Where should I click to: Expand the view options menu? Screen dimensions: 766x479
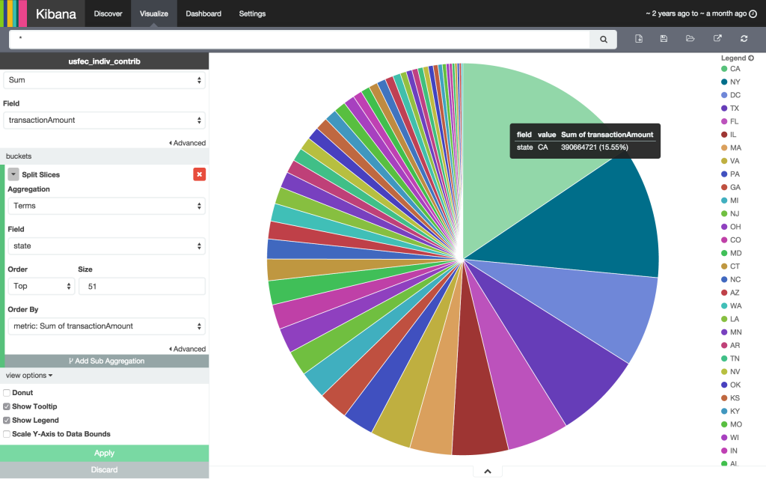click(x=28, y=375)
